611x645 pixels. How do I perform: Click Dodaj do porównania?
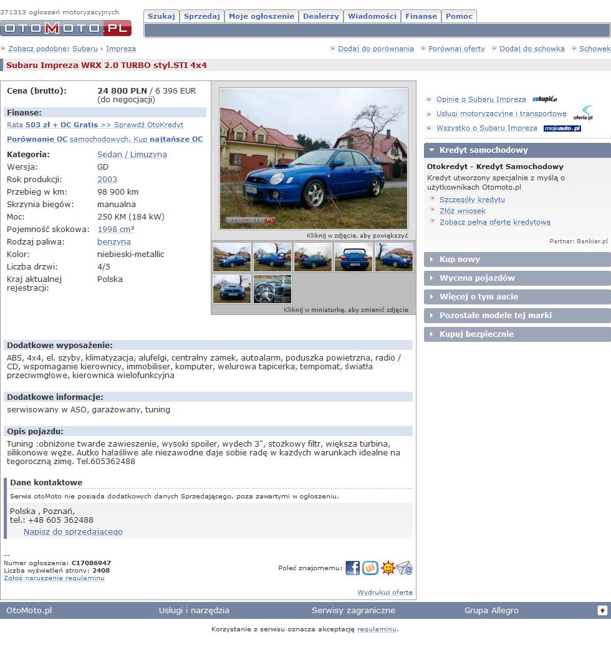376,49
